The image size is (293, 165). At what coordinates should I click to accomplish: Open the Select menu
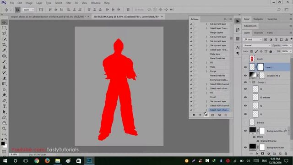tap(59, 3)
